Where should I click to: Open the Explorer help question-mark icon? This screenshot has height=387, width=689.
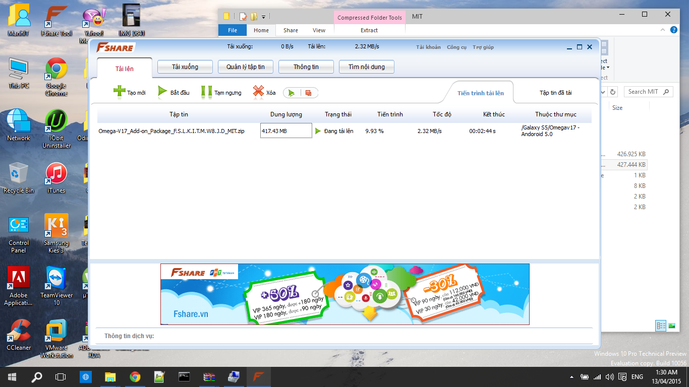(673, 30)
